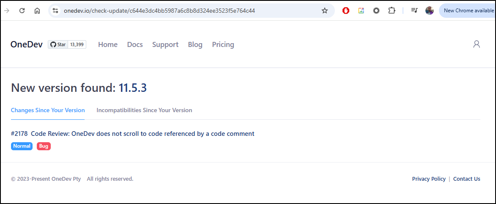Screen dimensions: 496x204
Task: Open the Home navigation link
Action: [107, 44]
